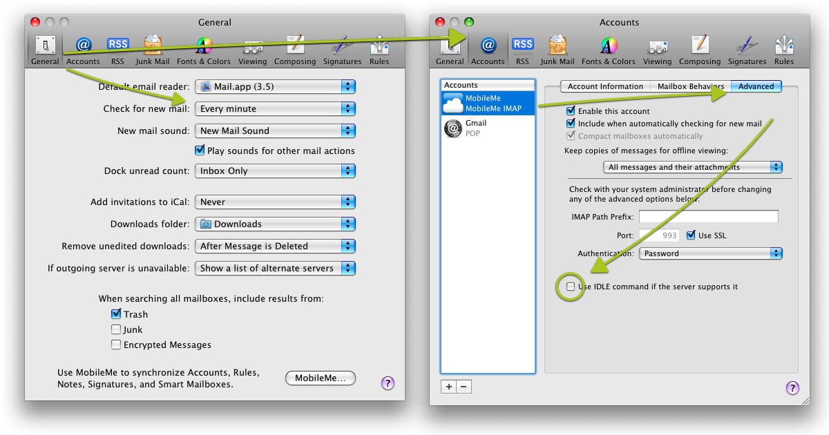The height and width of the screenshot is (435, 829).
Task: Open Signatures pane in General window
Action: [x=342, y=50]
